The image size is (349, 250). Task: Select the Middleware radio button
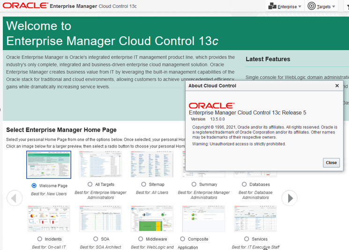(x=141, y=239)
